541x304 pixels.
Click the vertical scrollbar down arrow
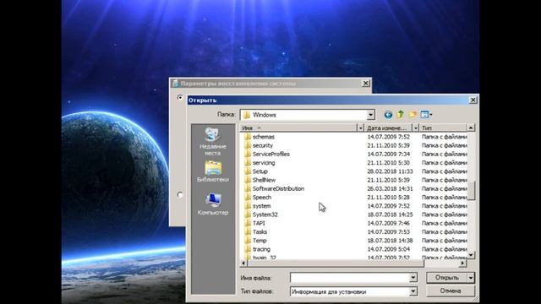point(471,255)
